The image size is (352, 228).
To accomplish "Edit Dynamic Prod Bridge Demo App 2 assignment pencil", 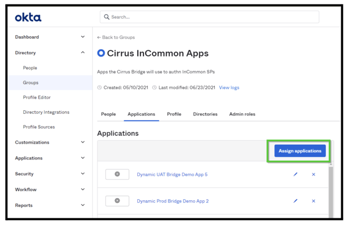I will [295, 201].
